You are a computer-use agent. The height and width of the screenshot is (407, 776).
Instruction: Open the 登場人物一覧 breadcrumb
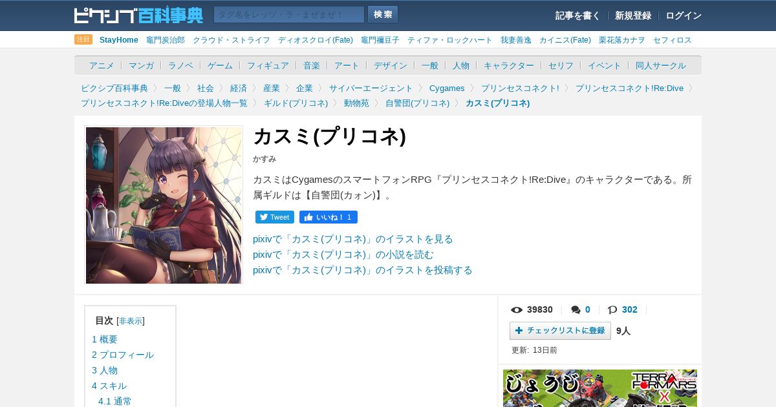pyautogui.click(x=164, y=103)
